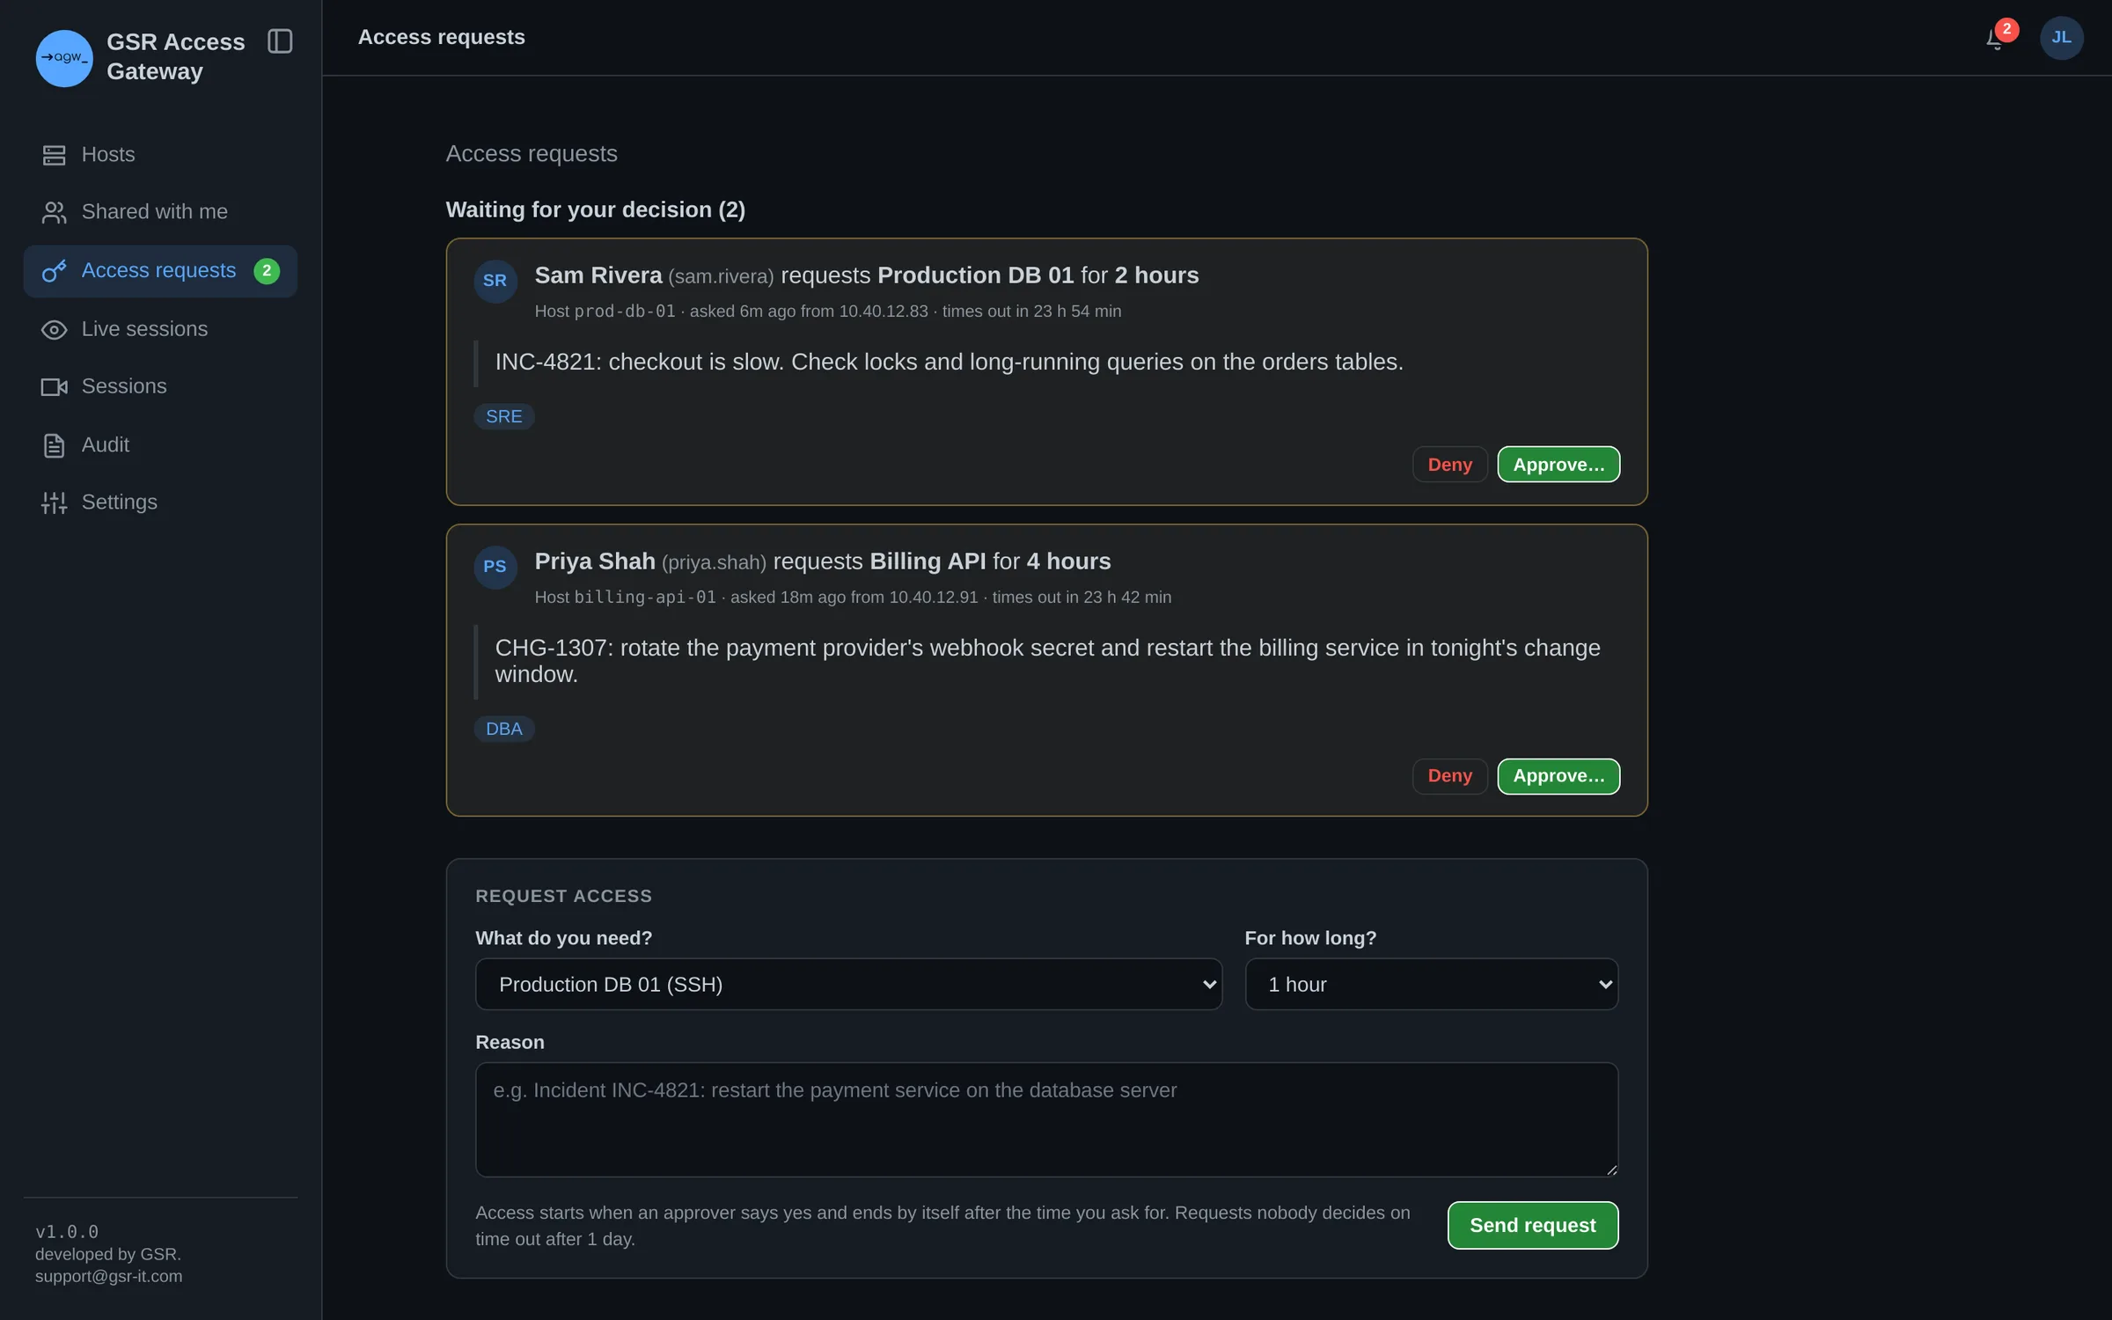
Task: Click the prod-db-01 host name
Action: [x=624, y=312]
